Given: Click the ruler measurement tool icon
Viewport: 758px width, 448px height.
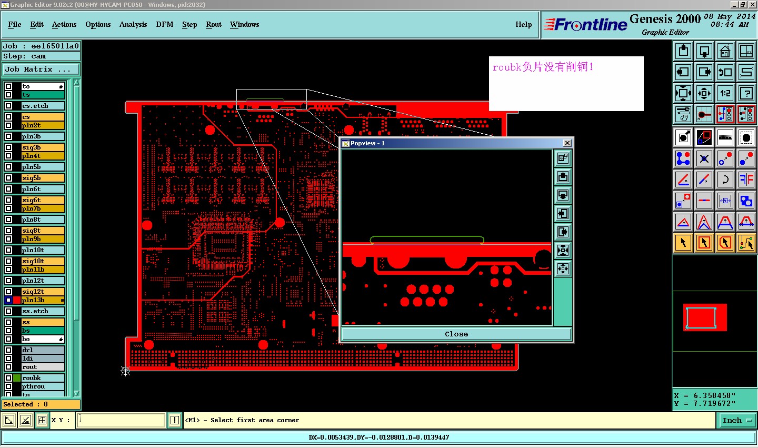Looking at the screenshot, I should (725, 137).
